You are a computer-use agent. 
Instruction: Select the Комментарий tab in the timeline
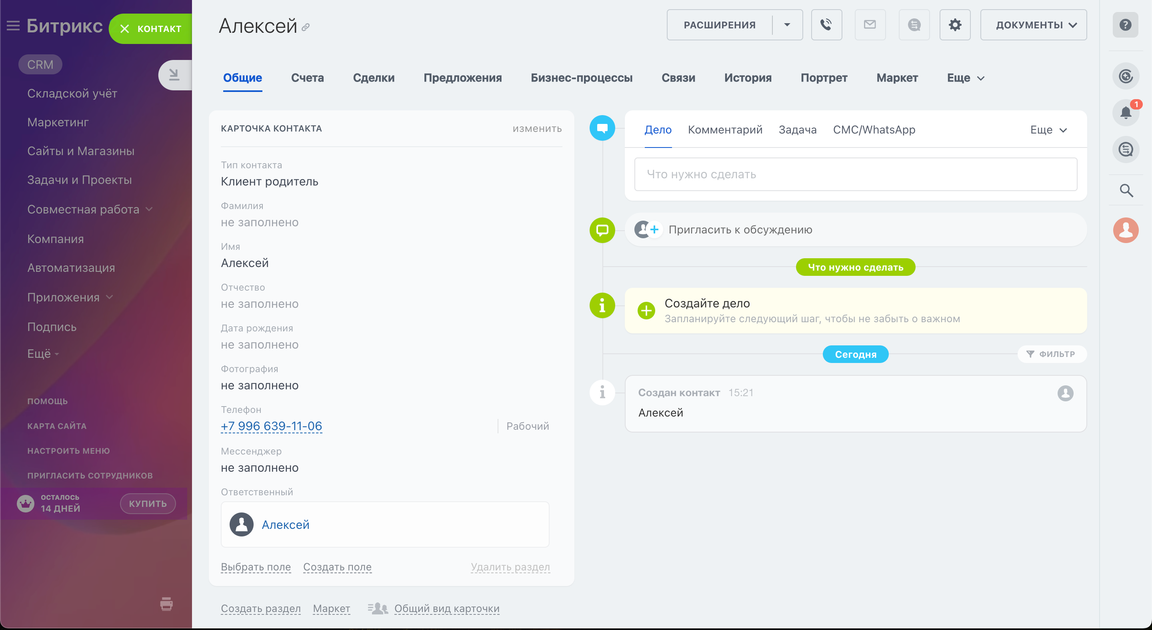click(x=724, y=130)
